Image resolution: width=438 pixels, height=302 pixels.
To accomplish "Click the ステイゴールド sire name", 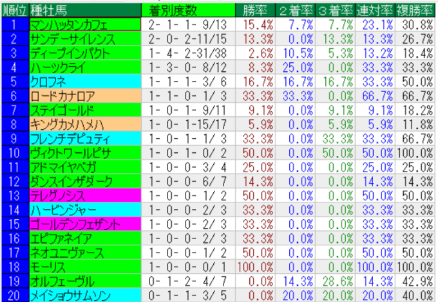I will [x=85, y=111].
